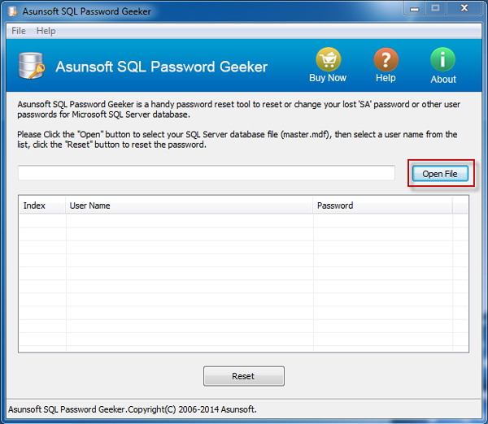This screenshot has height=424, width=488.
Task: Click the Reset button
Action: tap(244, 376)
